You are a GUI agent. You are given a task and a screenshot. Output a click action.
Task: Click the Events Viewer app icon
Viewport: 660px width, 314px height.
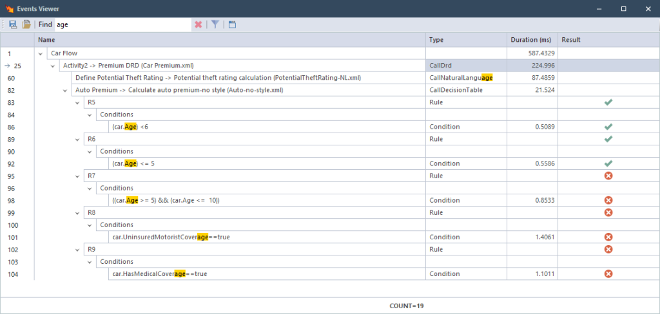click(x=10, y=8)
